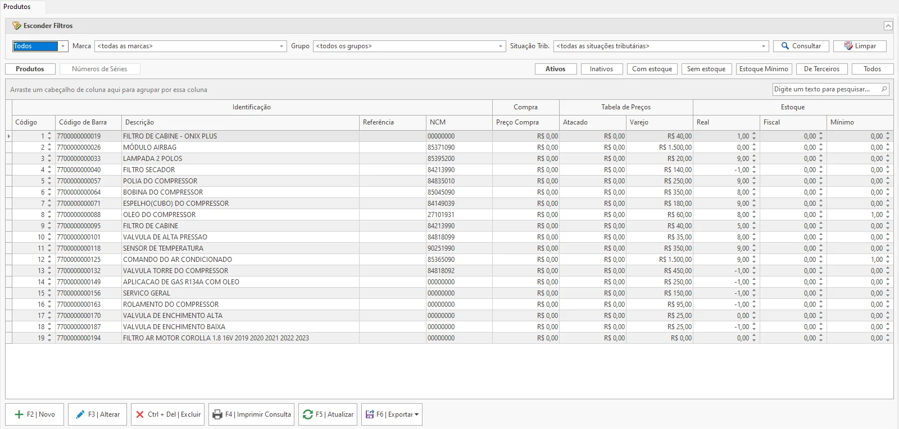The width and height of the screenshot is (899, 429).
Task: Open the Todos filter dropdown
Action: pos(63,46)
